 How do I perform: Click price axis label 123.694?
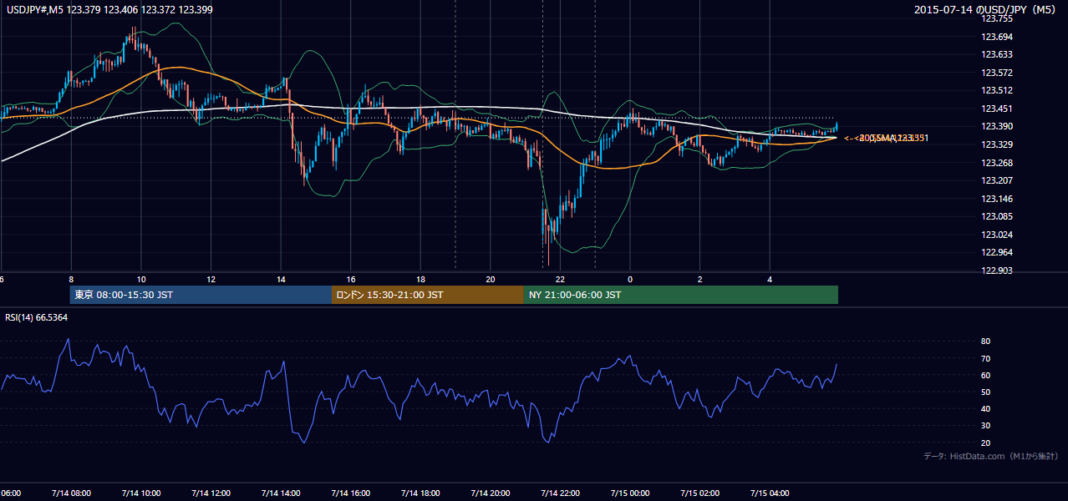[996, 37]
